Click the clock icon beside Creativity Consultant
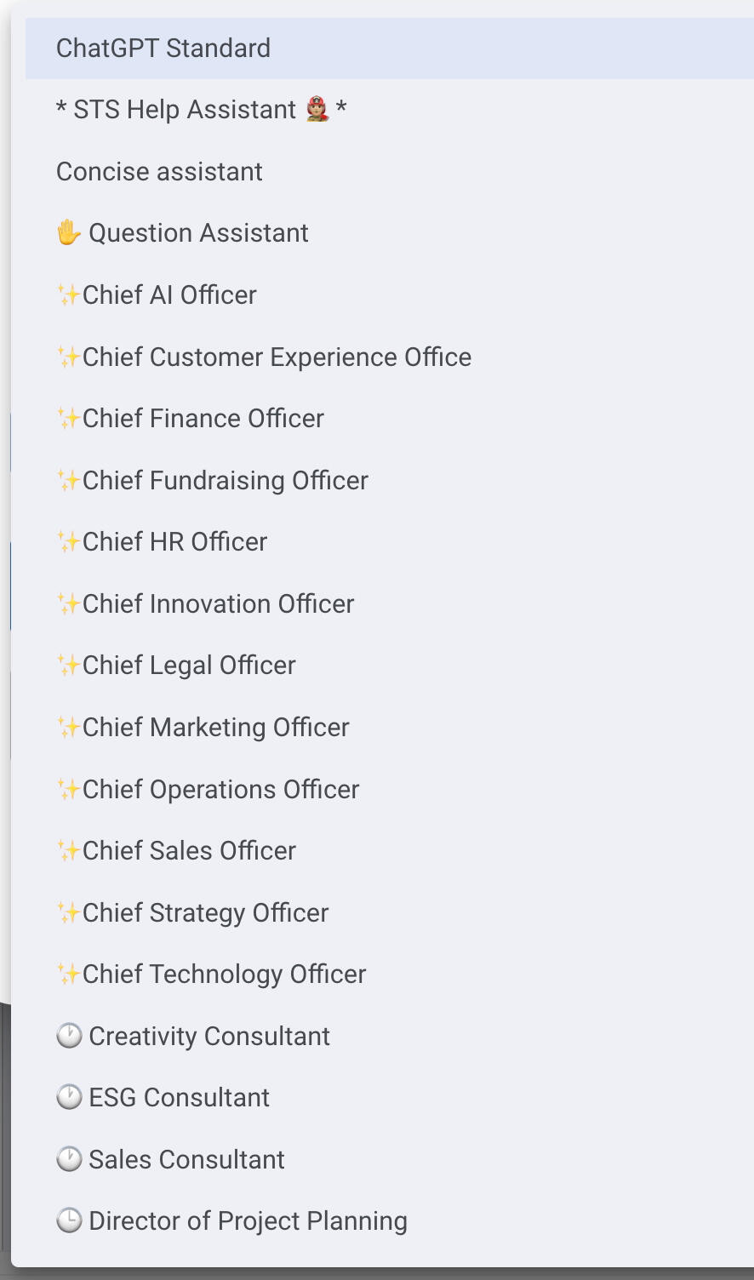This screenshot has height=1280, width=754. [x=69, y=1036]
